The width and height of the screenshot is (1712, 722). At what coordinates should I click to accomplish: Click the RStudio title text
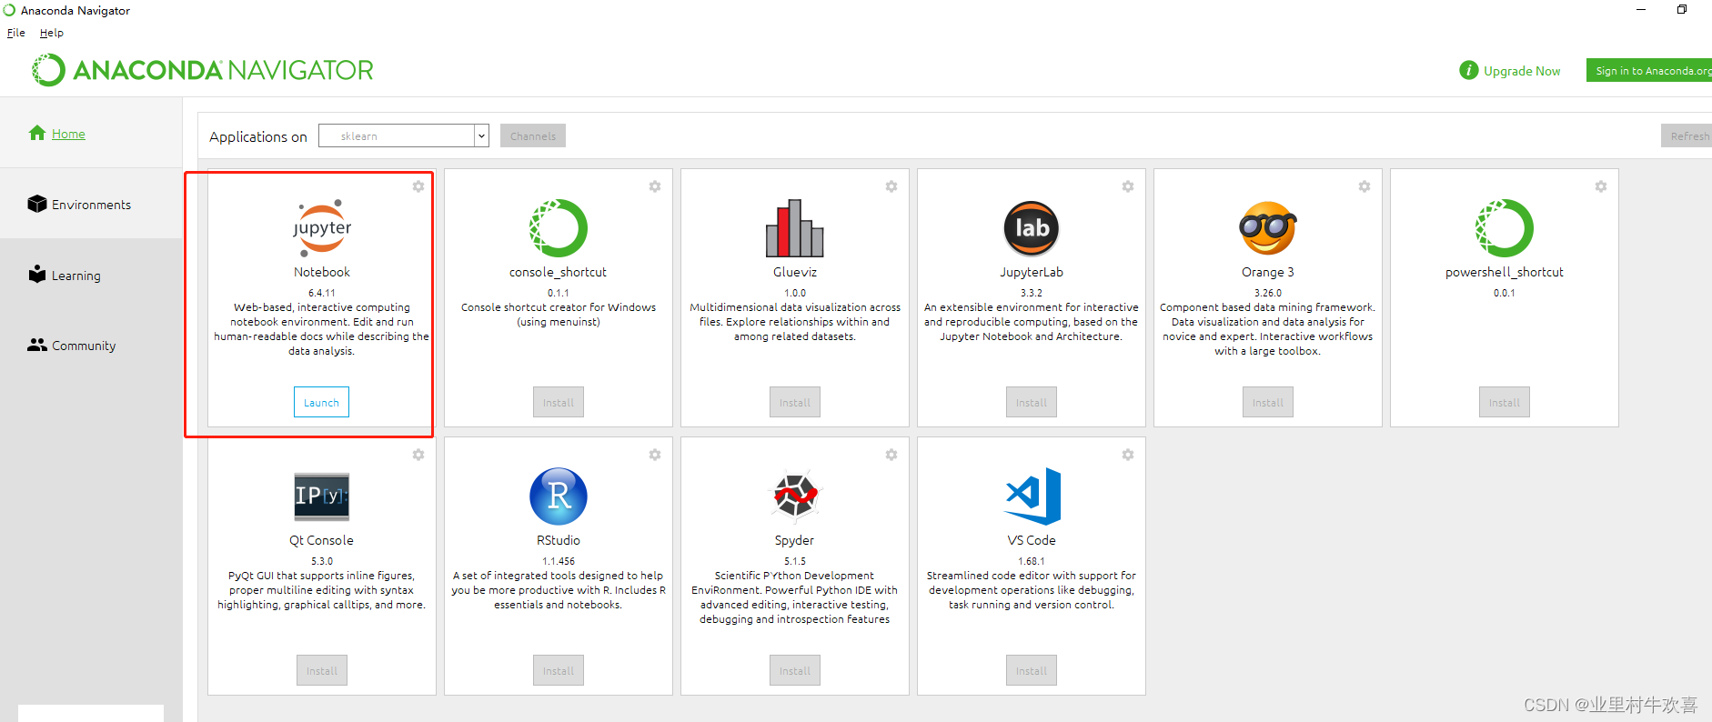coord(559,540)
